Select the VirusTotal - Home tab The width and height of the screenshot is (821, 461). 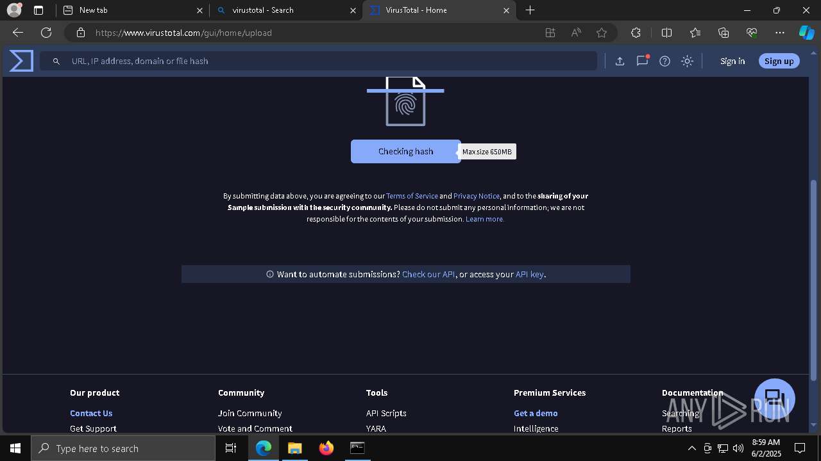439,10
